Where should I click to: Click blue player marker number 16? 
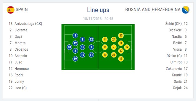pyautogui.click(x=82, y=47)
